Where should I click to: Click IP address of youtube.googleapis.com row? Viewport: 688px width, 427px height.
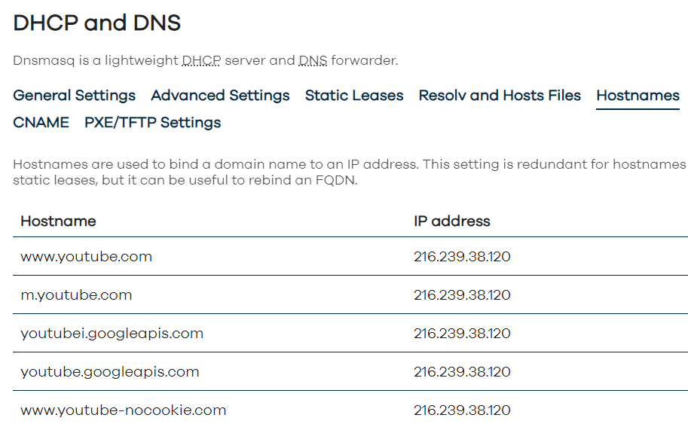pos(462,372)
